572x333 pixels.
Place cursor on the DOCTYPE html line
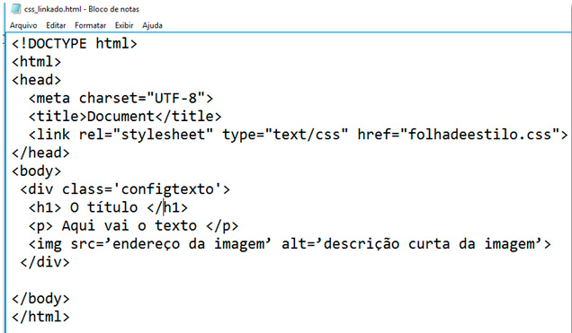coord(75,44)
